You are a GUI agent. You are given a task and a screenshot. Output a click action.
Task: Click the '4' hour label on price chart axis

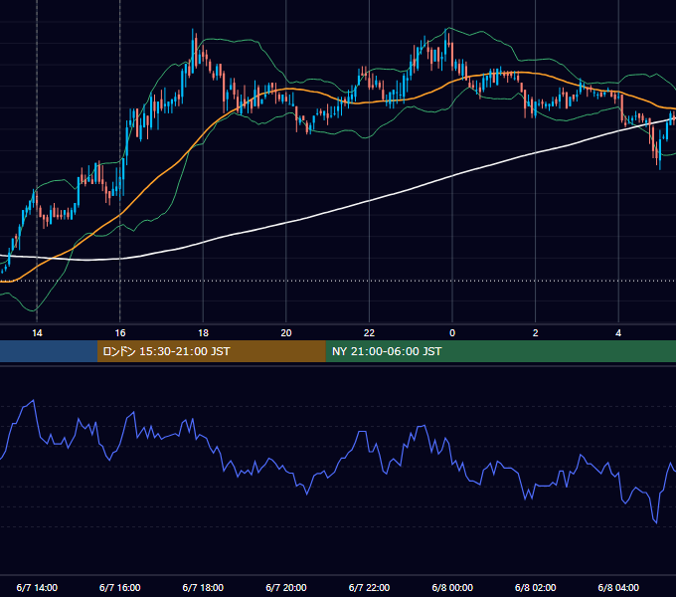[618, 333]
